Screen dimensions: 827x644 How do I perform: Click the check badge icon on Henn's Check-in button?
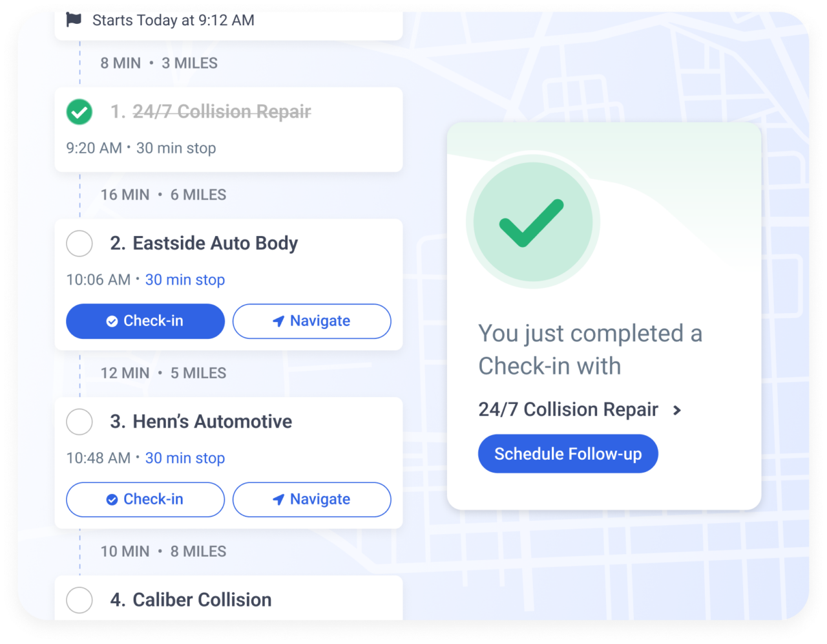111,499
